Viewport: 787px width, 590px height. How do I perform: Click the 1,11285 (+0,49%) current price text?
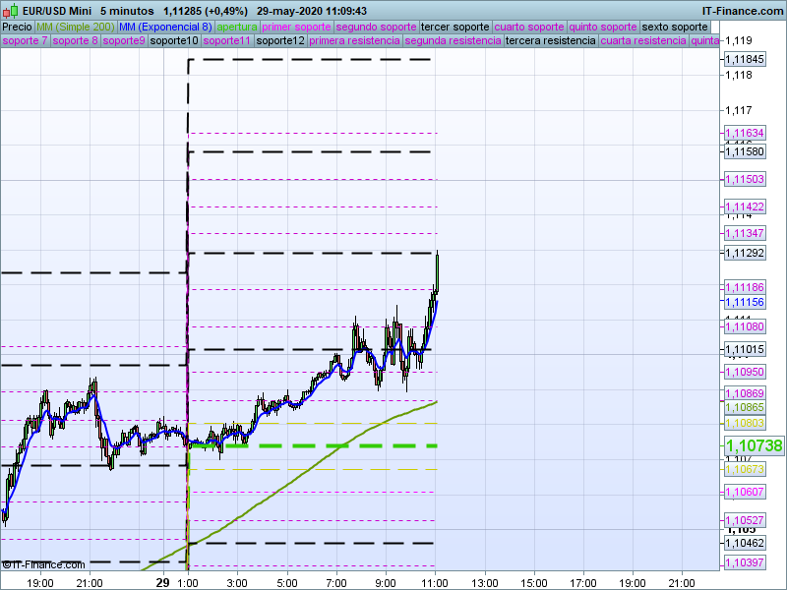206,11
